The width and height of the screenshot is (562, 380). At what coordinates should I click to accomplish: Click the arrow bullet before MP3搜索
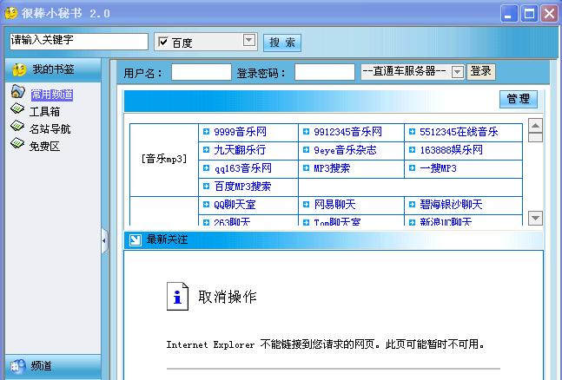(306, 168)
